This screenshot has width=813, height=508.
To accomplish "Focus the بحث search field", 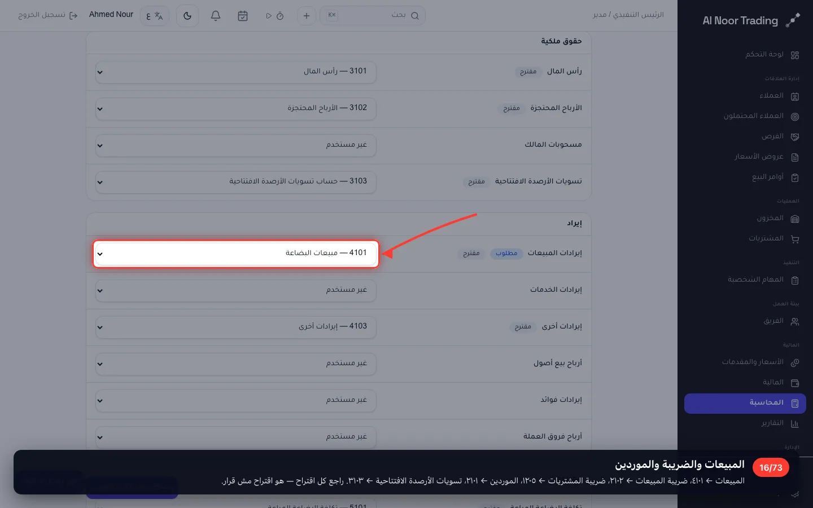I will pyautogui.click(x=373, y=16).
